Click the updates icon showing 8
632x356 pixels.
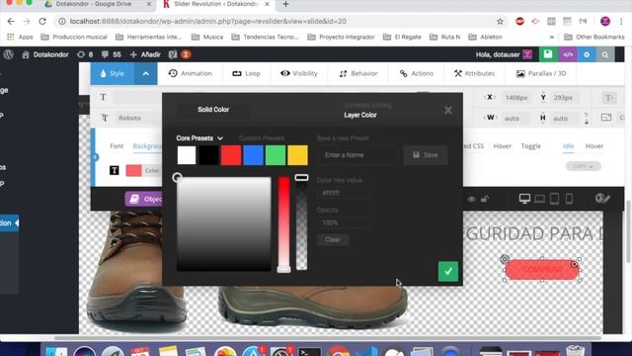[85, 54]
